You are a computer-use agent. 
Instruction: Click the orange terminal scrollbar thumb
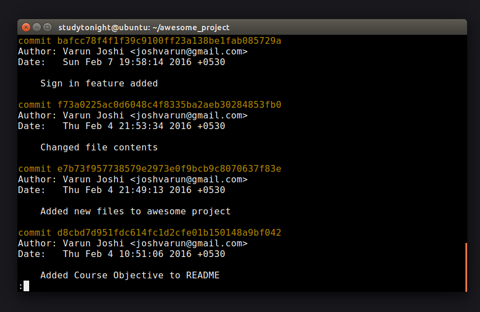point(466,267)
